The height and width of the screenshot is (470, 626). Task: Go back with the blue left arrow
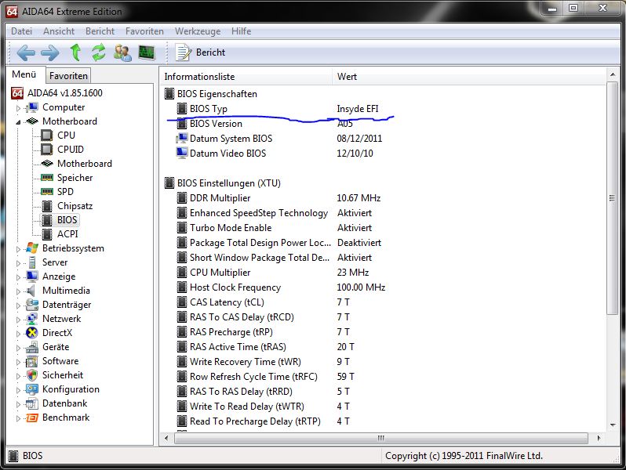(26, 52)
